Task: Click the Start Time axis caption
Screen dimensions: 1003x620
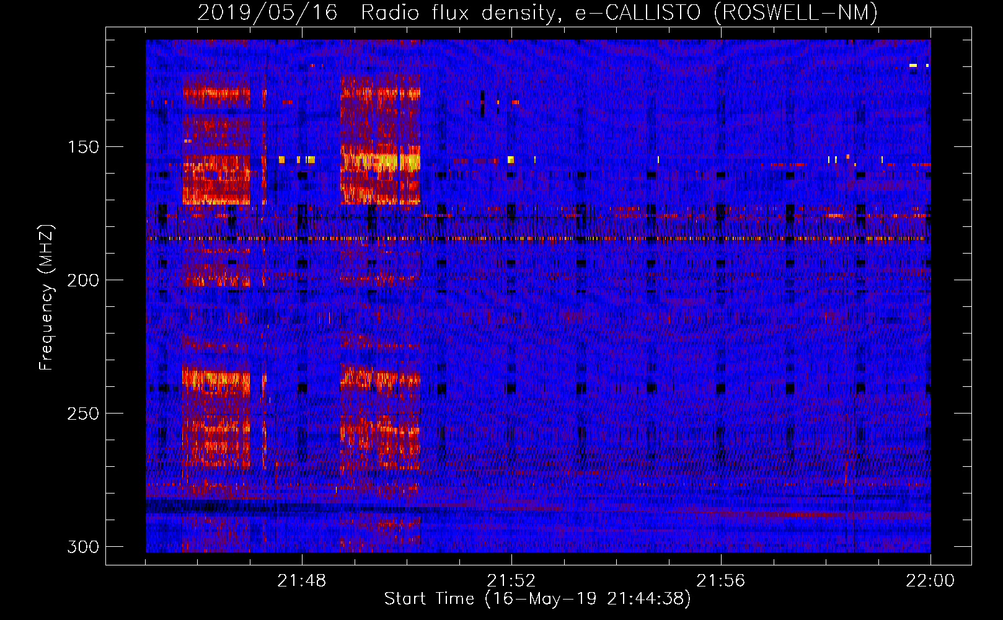Action: pos(537,599)
